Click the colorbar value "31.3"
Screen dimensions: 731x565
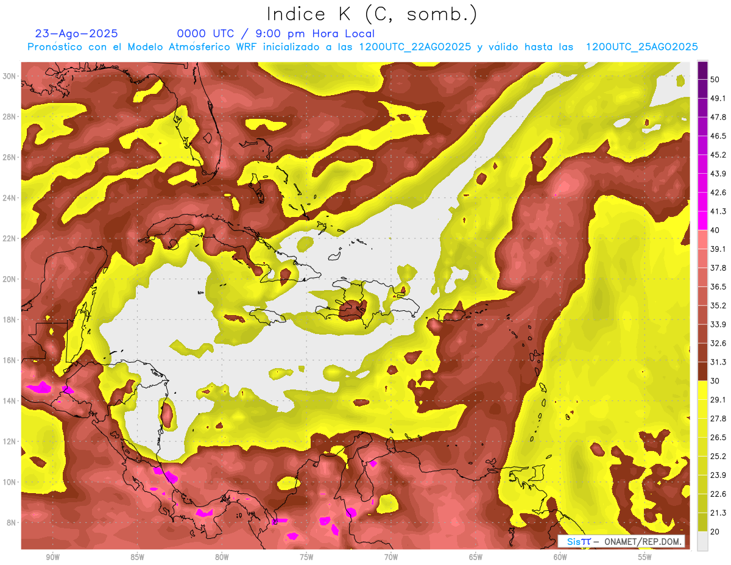click(x=718, y=362)
